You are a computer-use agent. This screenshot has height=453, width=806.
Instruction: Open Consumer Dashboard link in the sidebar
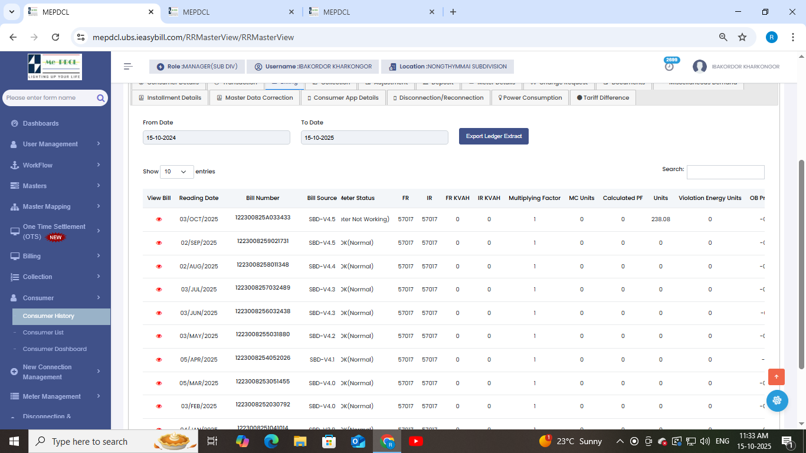click(x=54, y=349)
